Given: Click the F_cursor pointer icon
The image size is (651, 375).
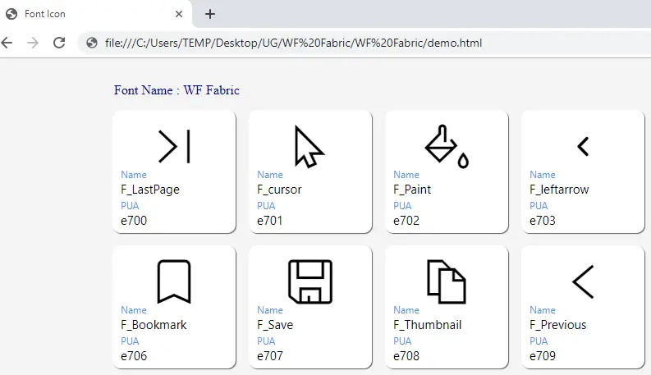Looking at the screenshot, I should [x=309, y=146].
